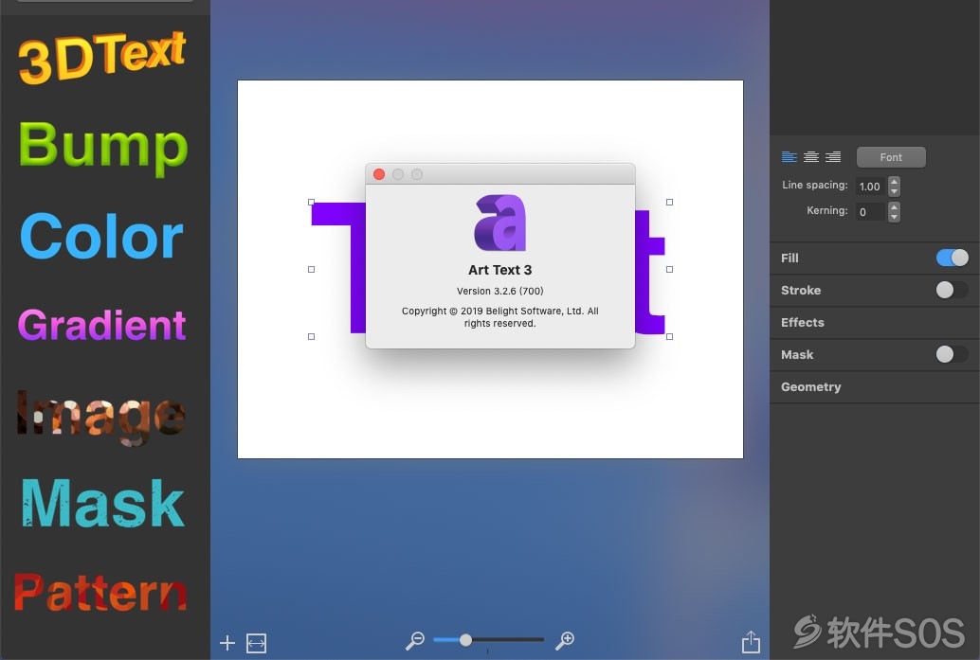
Task: Zoom in with the magnifier plus icon
Action: click(564, 640)
